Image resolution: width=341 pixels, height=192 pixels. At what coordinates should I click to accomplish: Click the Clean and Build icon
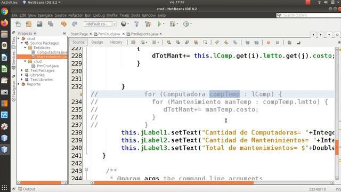tap(148, 24)
